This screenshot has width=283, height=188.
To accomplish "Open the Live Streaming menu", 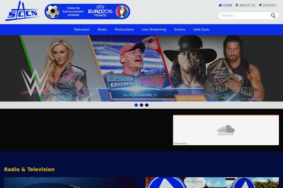I will (154, 30).
